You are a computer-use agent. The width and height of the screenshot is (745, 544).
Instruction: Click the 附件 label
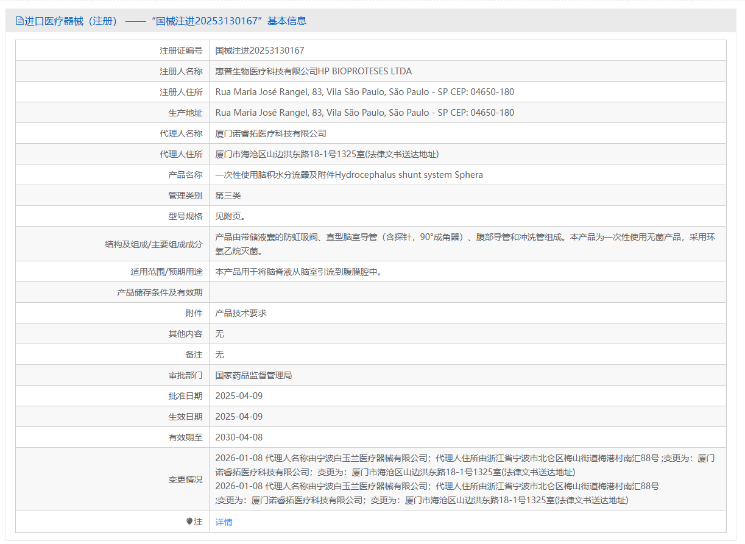point(194,313)
